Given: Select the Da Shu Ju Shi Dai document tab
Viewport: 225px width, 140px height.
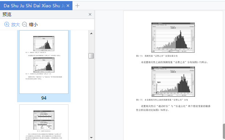Looking at the screenshot, I should click(x=34, y=5).
